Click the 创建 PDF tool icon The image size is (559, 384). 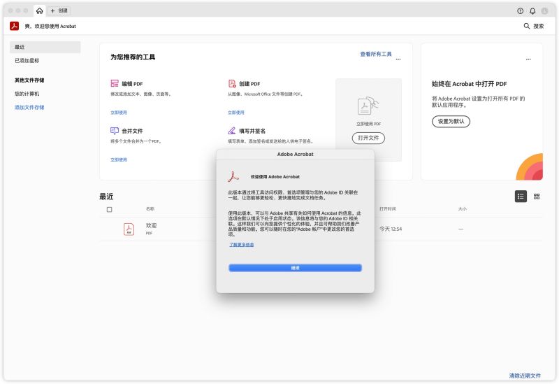coord(232,83)
